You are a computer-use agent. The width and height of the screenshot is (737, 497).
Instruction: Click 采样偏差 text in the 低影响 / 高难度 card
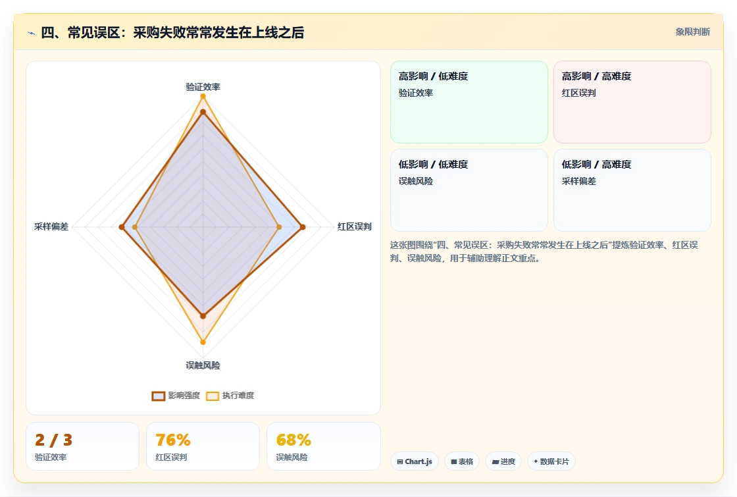578,181
